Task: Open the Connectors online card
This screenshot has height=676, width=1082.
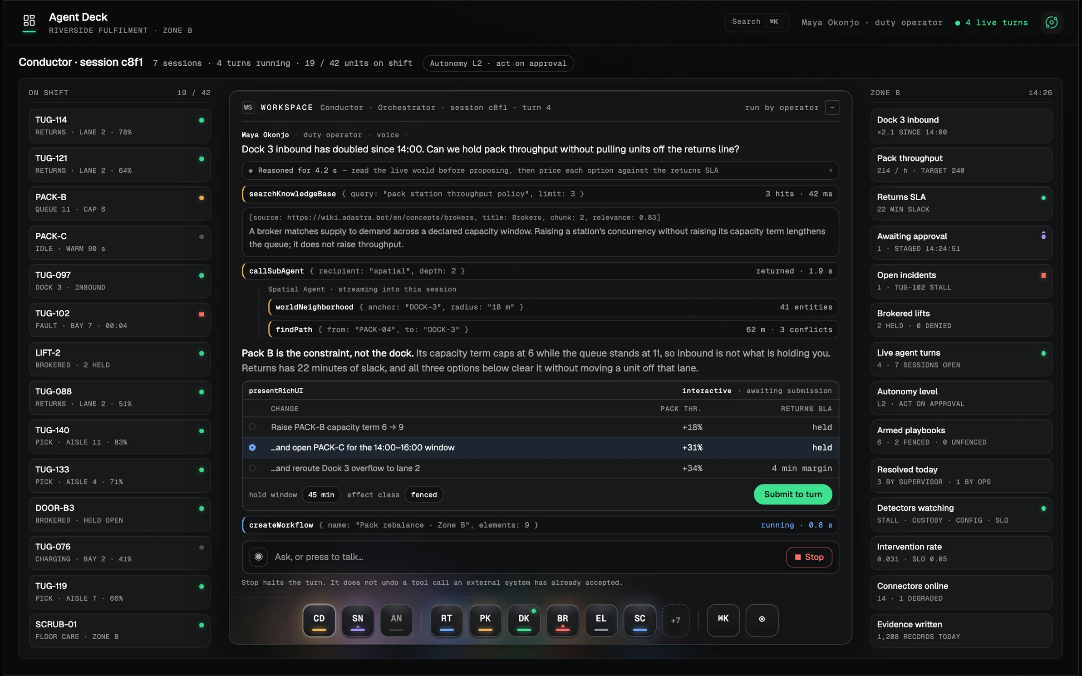Action: click(961, 592)
